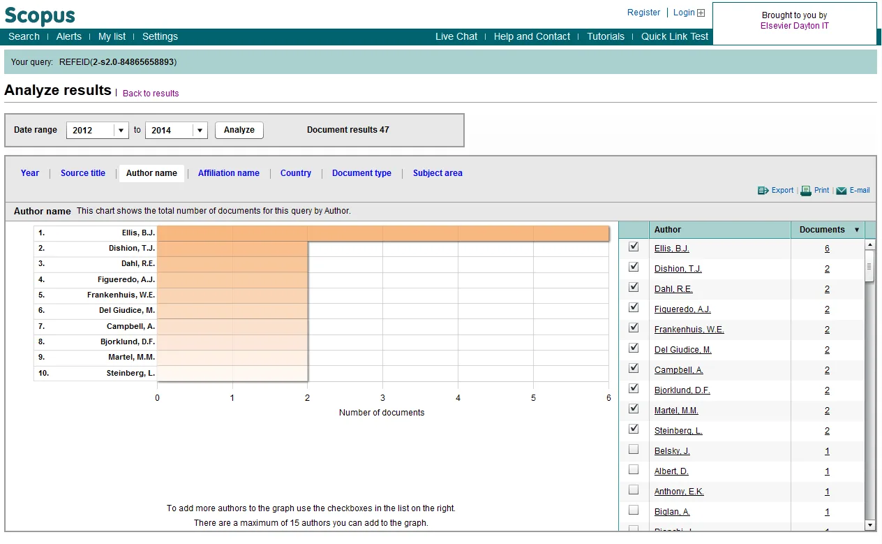Click the document count 6 for Ellis, B.J.
This screenshot has height=544, width=882.
pos(827,248)
